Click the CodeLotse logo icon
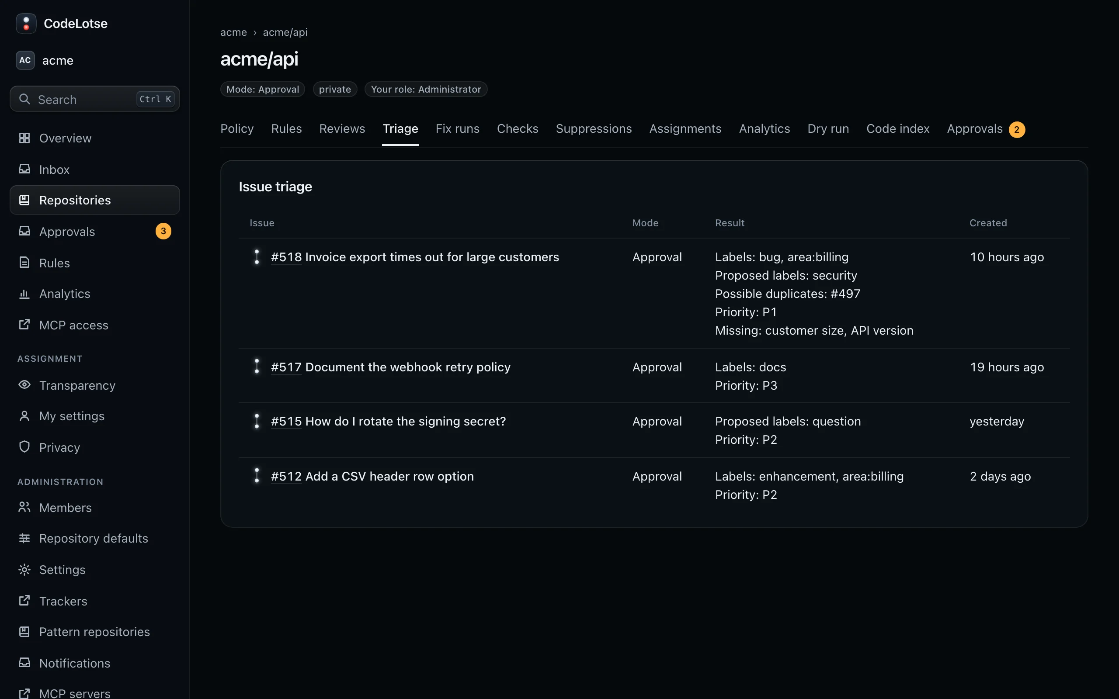Screen dimensions: 1119x699 pos(26,24)
